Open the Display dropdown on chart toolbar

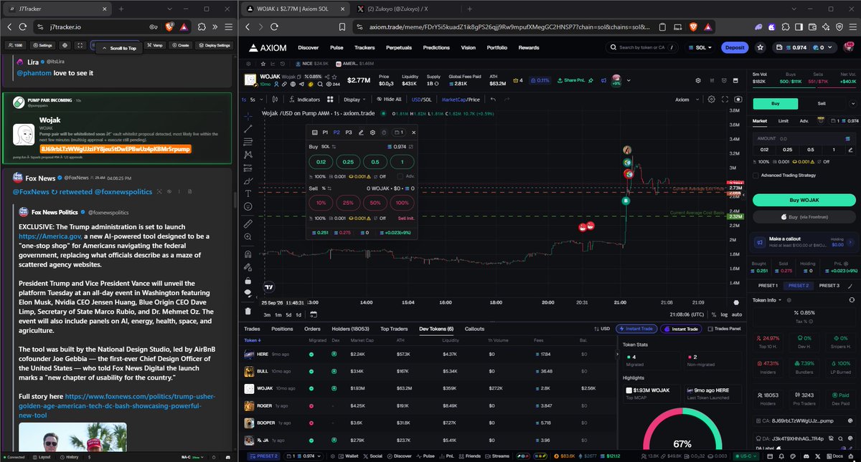[354, 100]
